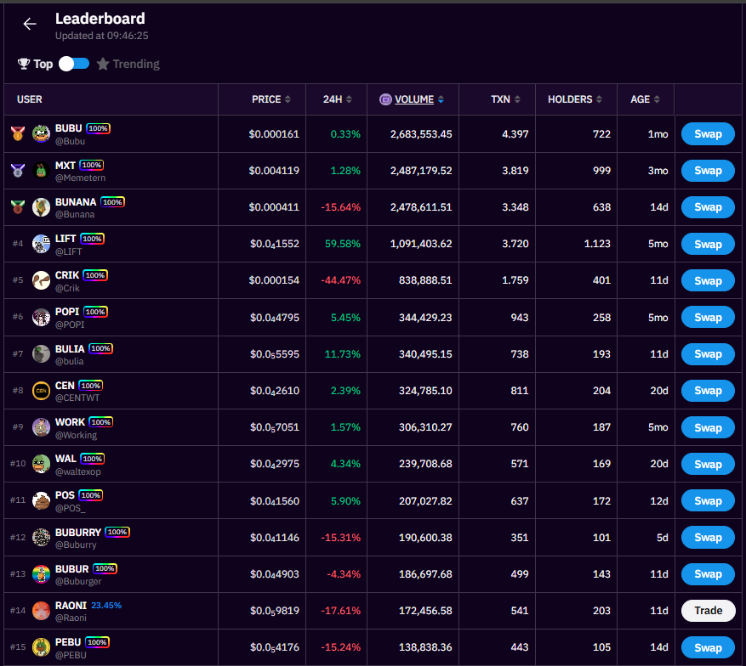
Task: Swap the BULIA token
Action: tap(708, 354)
